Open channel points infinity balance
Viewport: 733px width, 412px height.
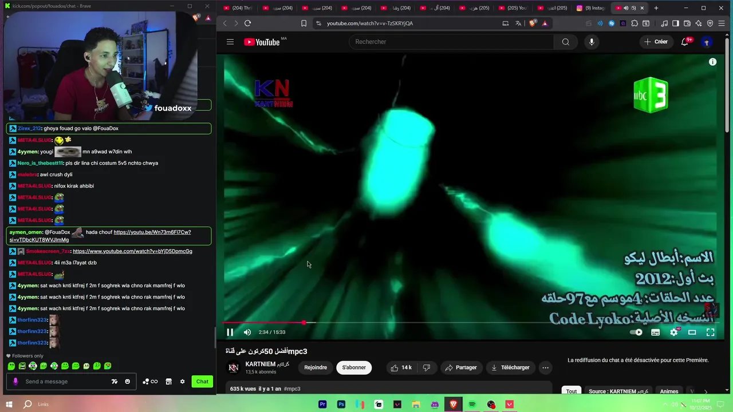point(150,382)
